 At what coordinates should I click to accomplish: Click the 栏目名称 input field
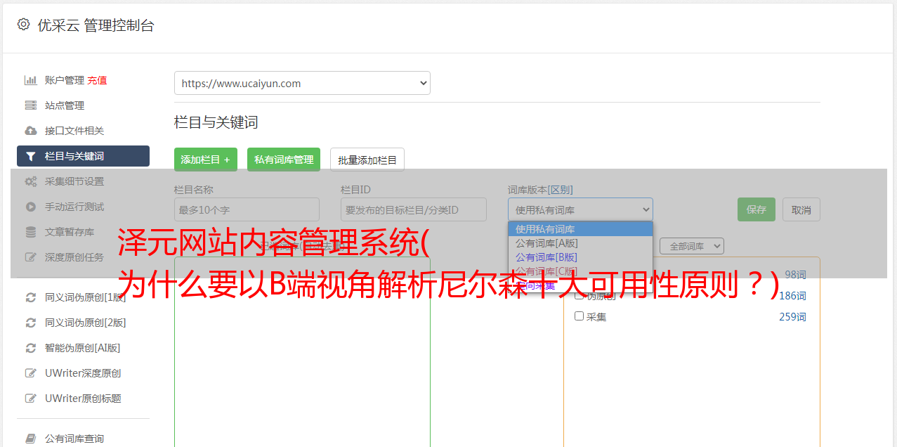[x=247, y=209]
